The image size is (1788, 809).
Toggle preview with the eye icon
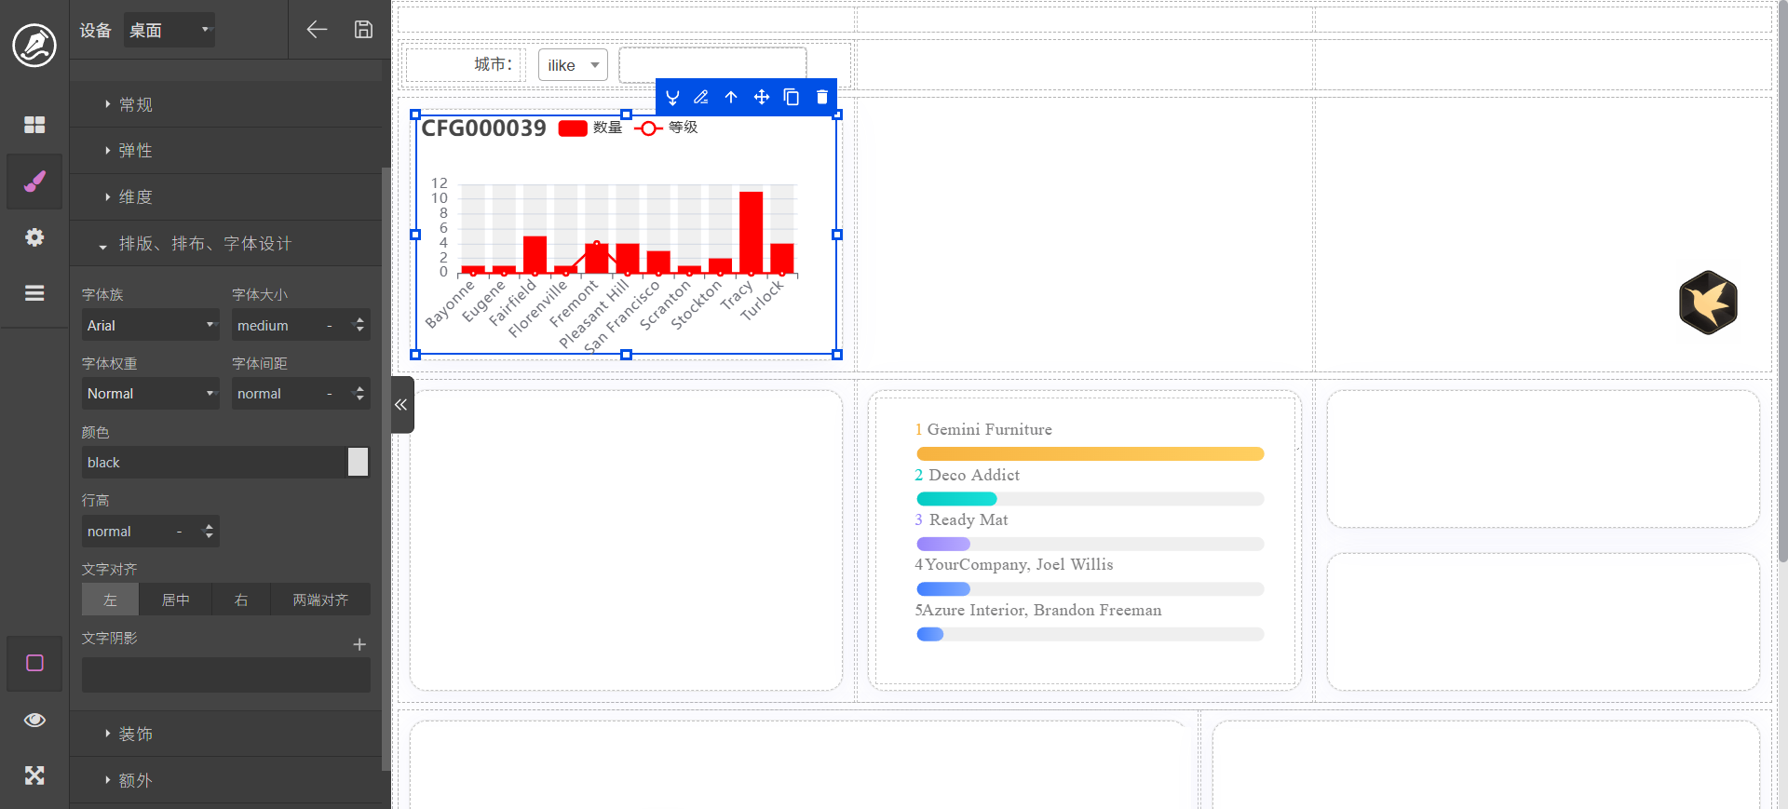[34, 720]
